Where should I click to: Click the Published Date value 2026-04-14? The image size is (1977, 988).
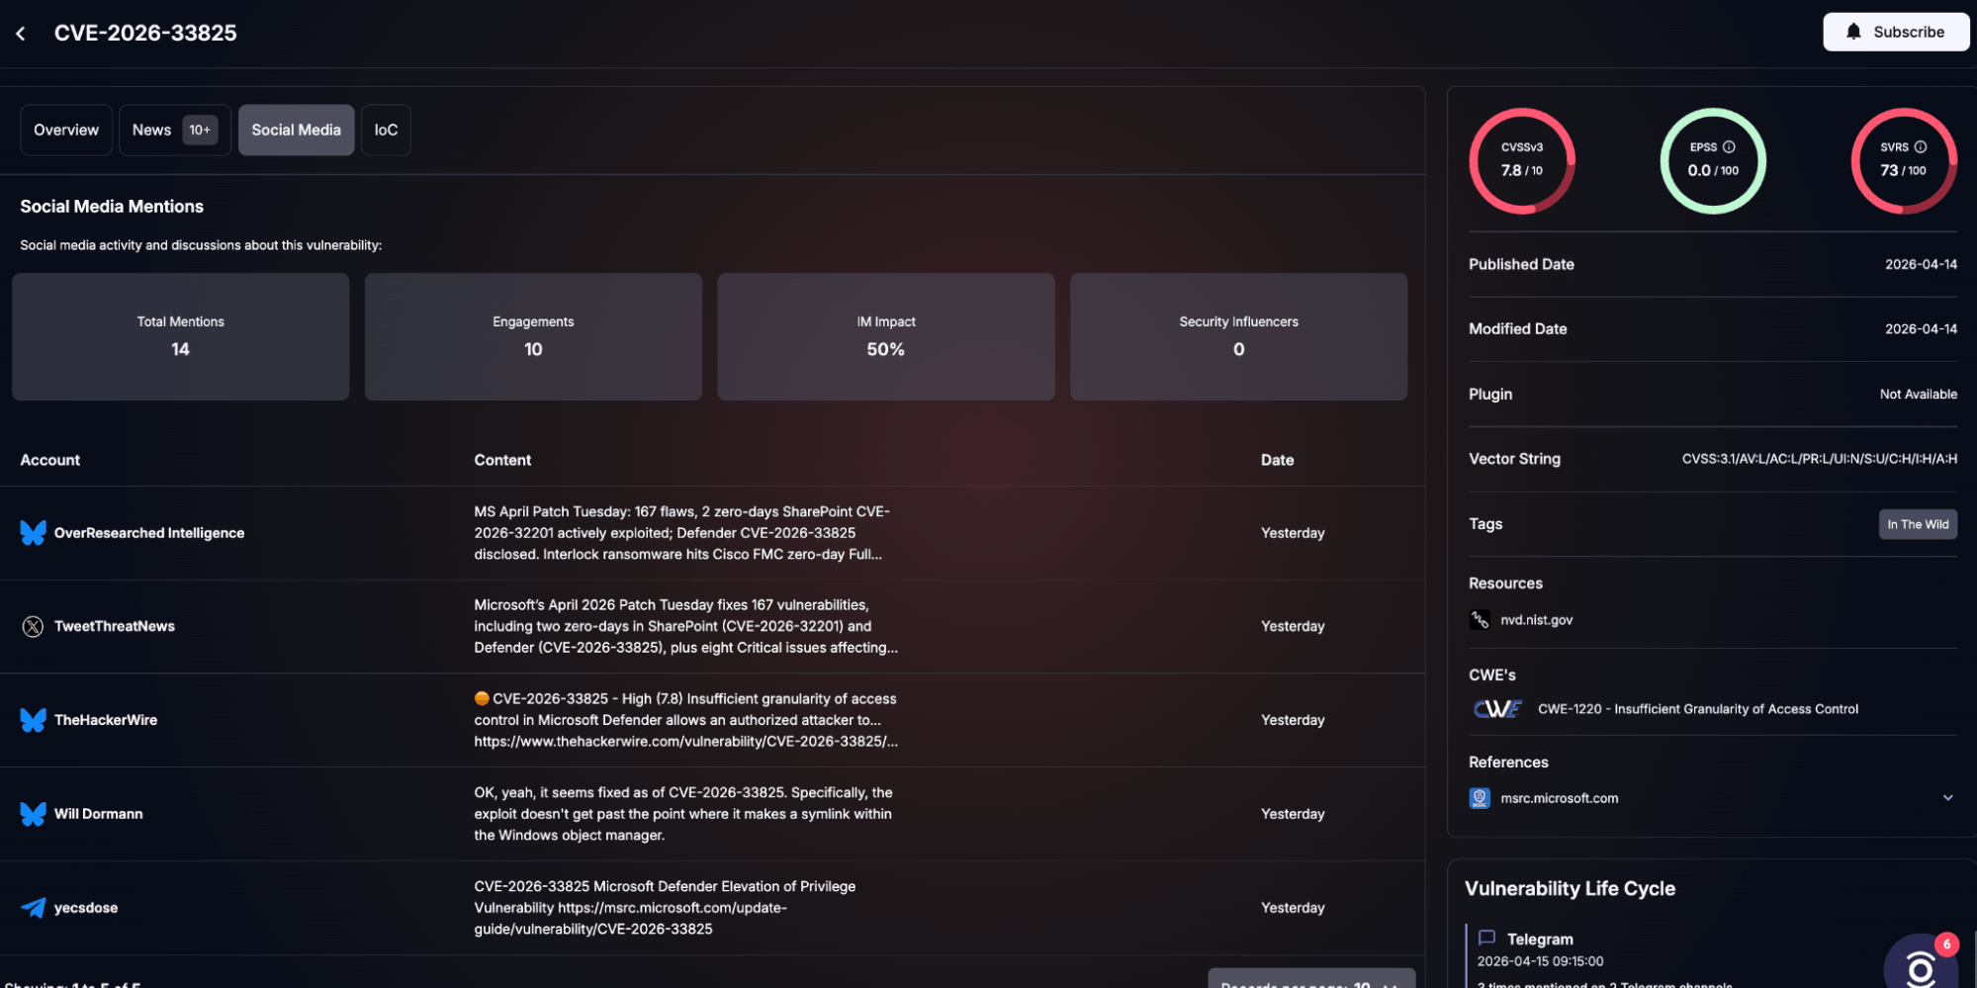[1921, 265]
